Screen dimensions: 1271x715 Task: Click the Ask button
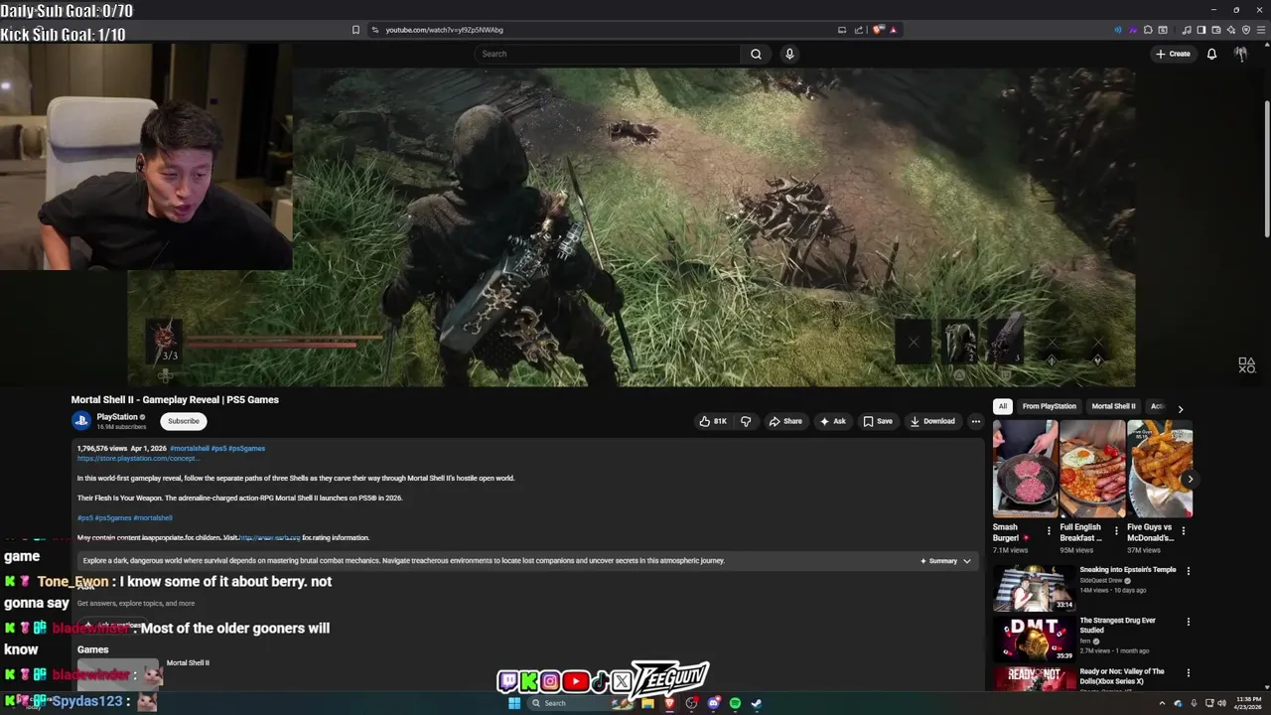tap(832, 421)
